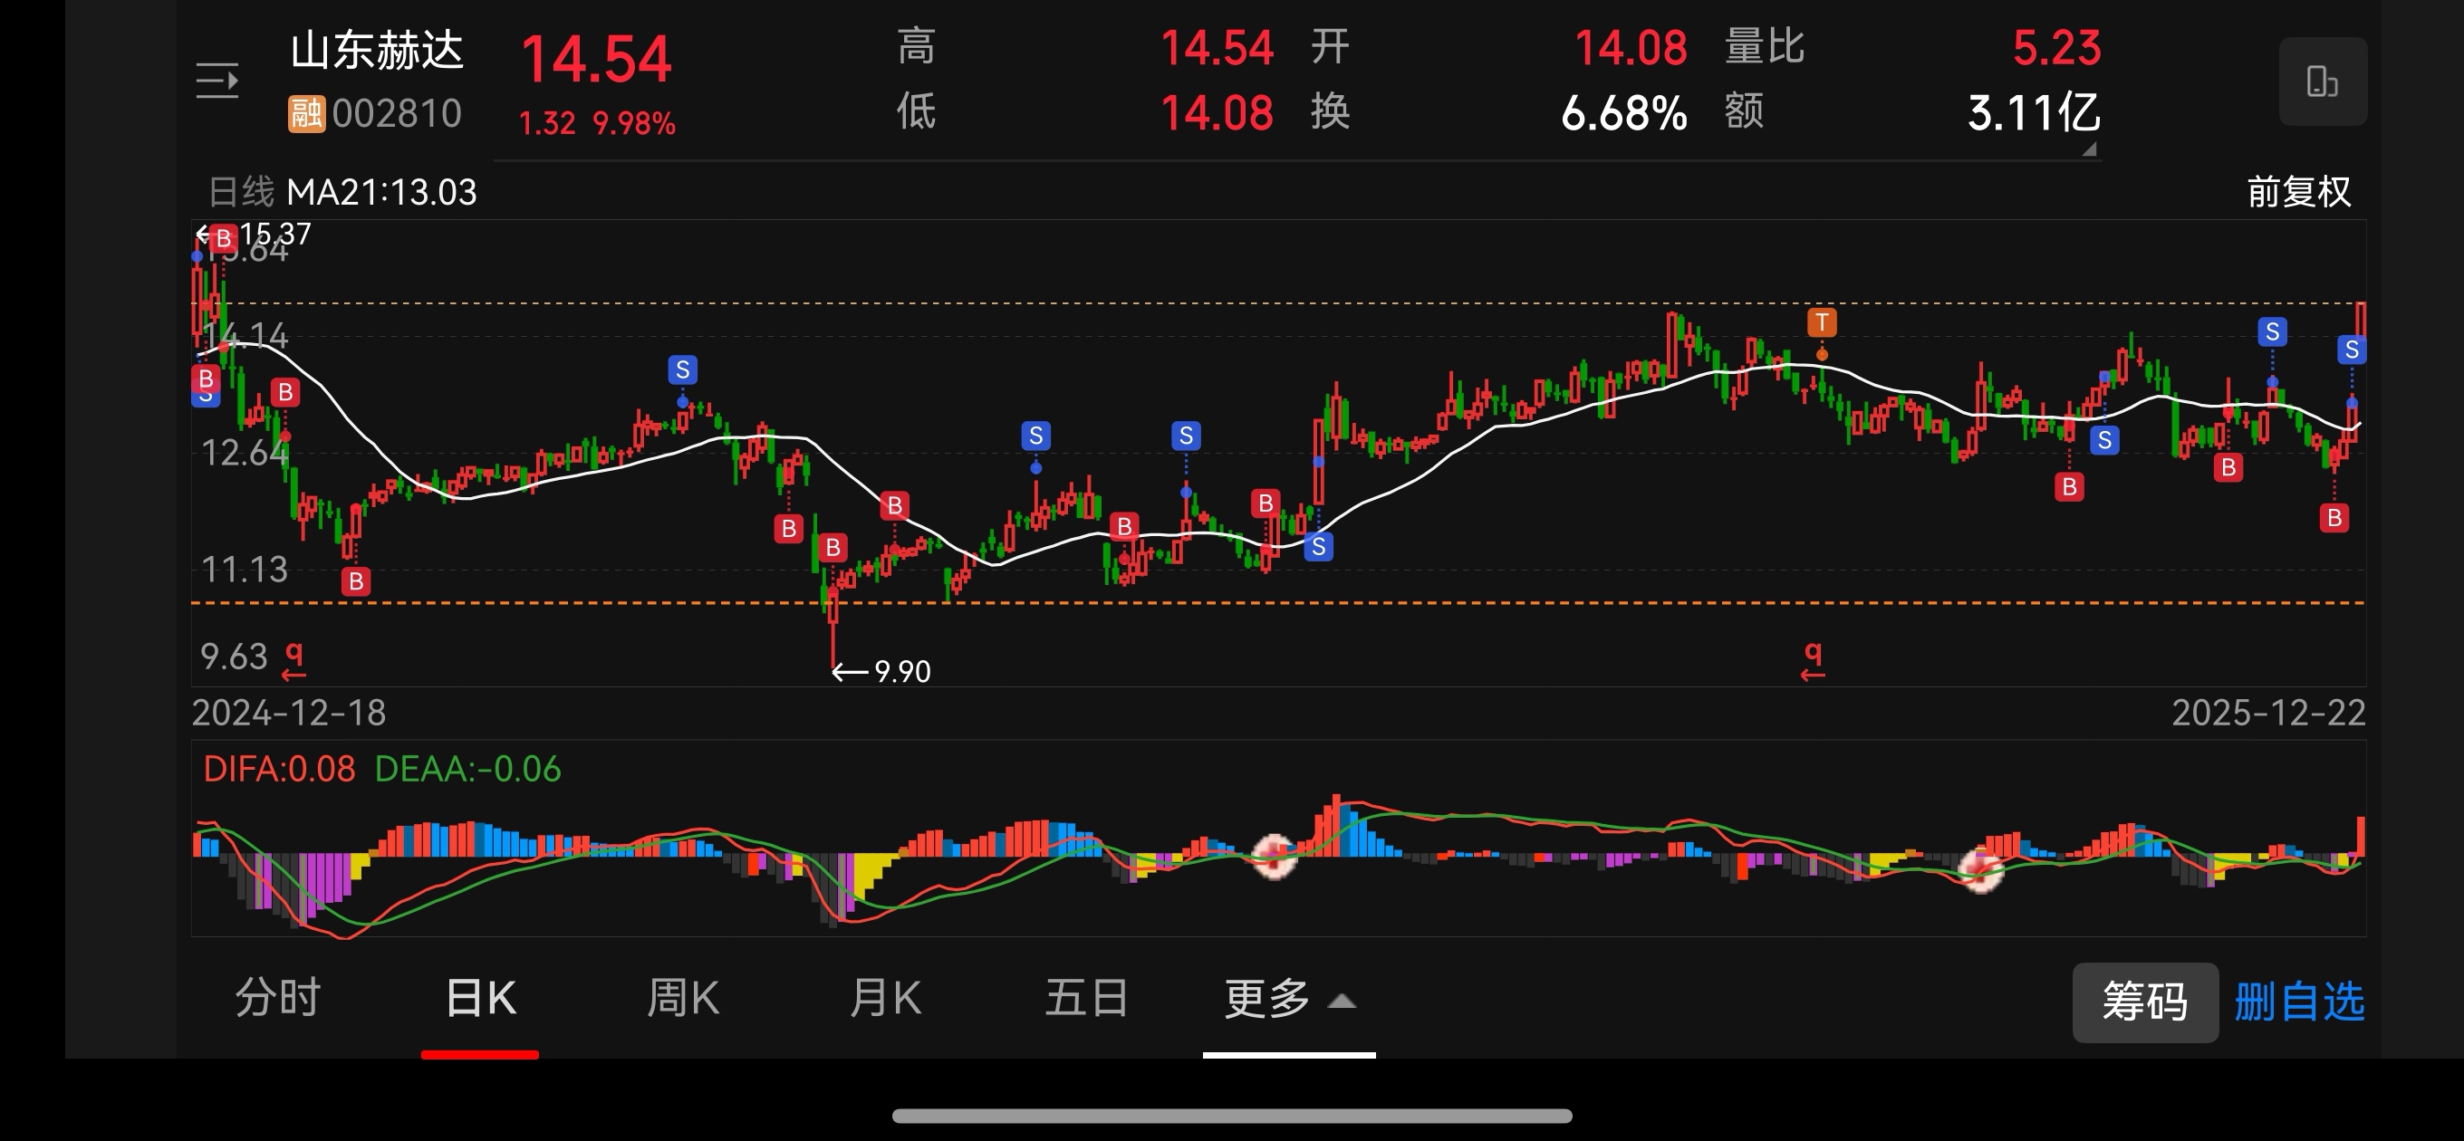
Task: Tap the red q marker near 9.63
Action: (294, 659)
